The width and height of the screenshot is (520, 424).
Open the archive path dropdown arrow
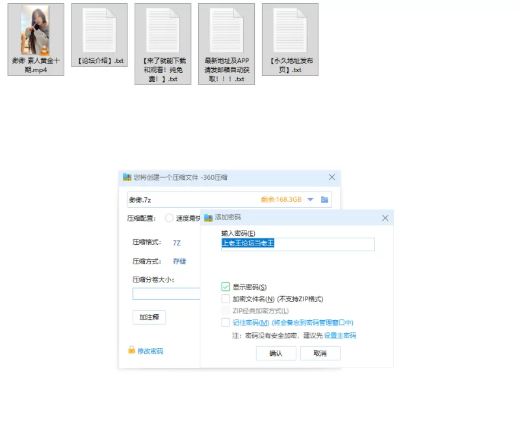click(311, 199)
